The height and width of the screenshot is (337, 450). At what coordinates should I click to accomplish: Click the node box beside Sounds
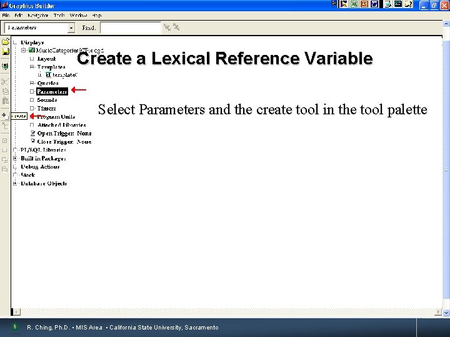click(x=32, y=100)
